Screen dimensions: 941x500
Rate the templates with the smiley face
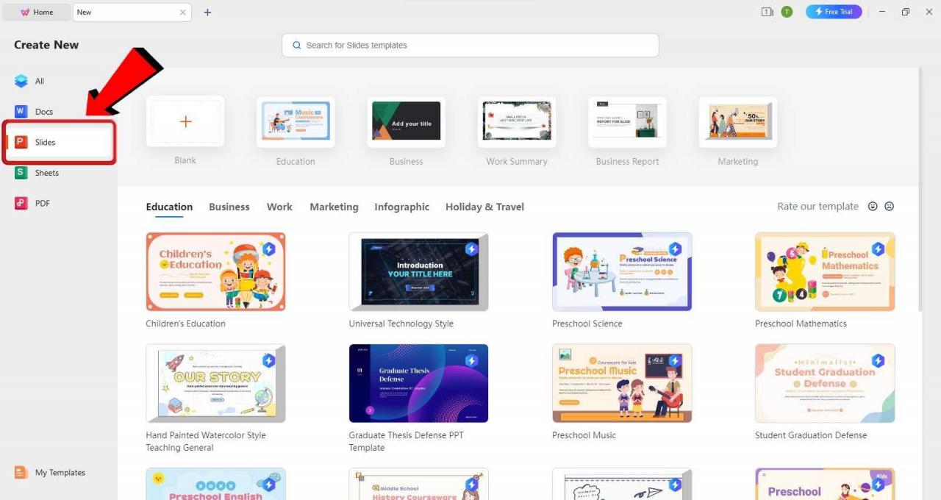[x=873, y=207]
